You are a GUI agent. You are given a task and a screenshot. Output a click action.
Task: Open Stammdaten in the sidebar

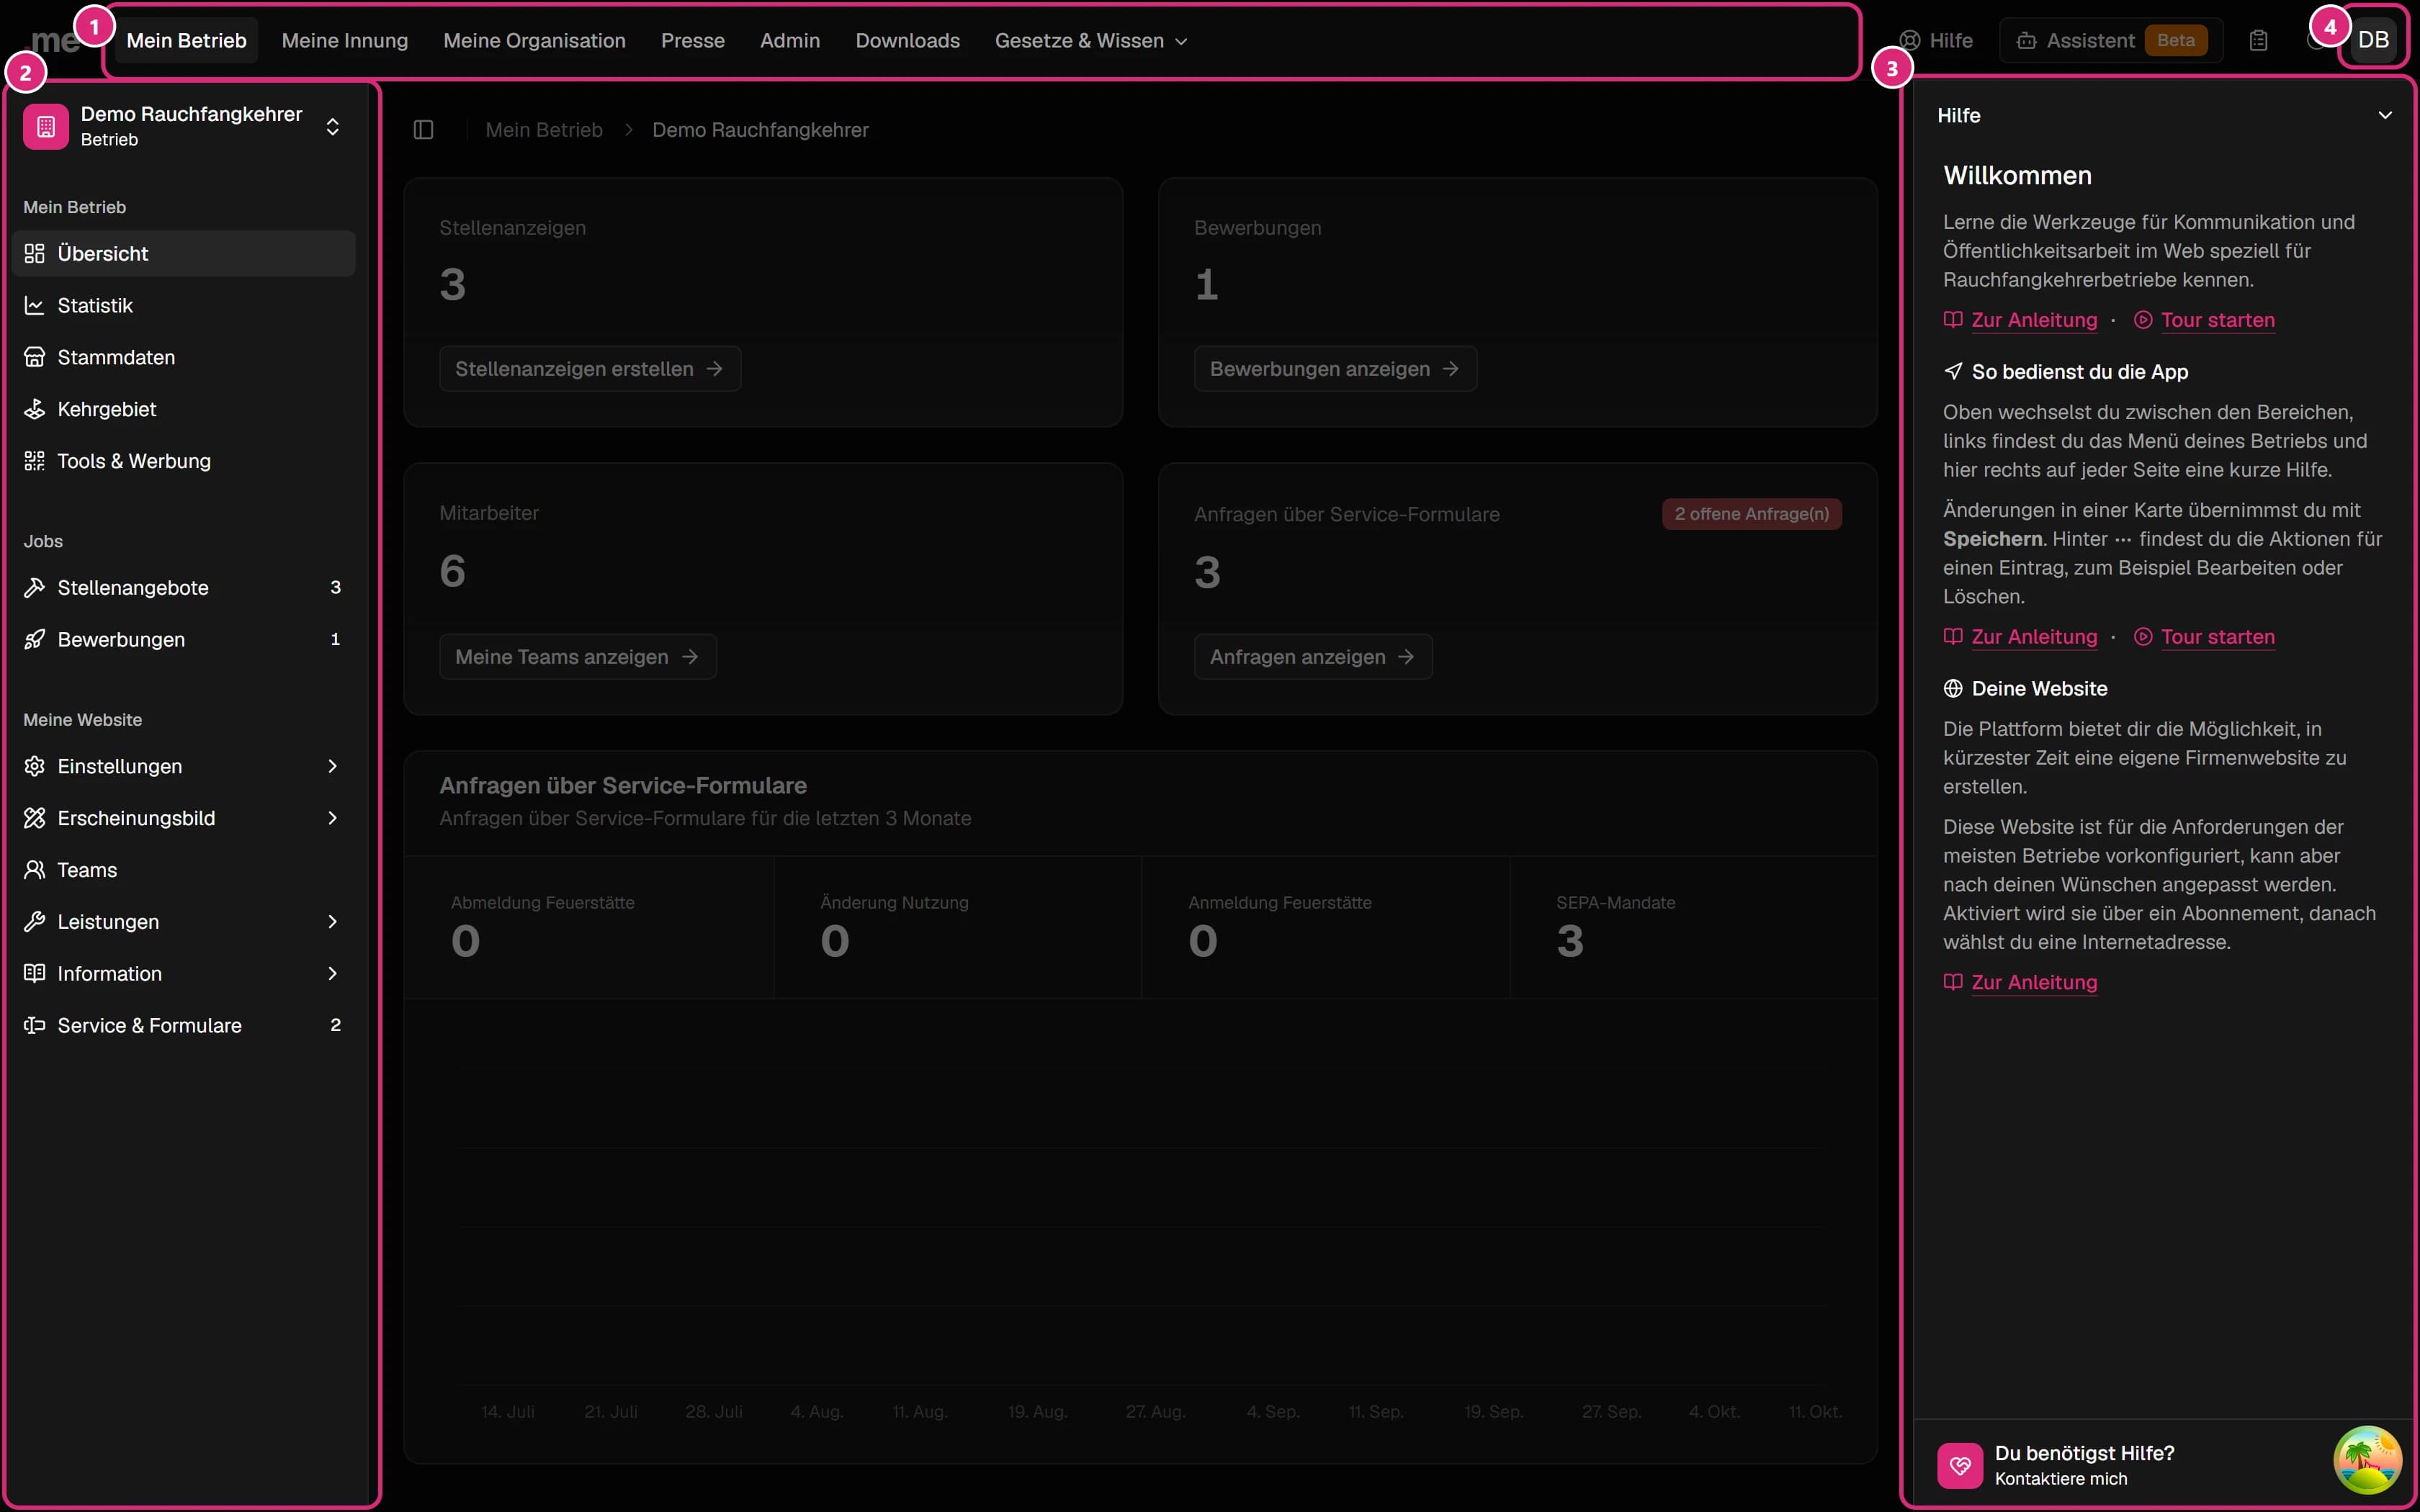184,357
